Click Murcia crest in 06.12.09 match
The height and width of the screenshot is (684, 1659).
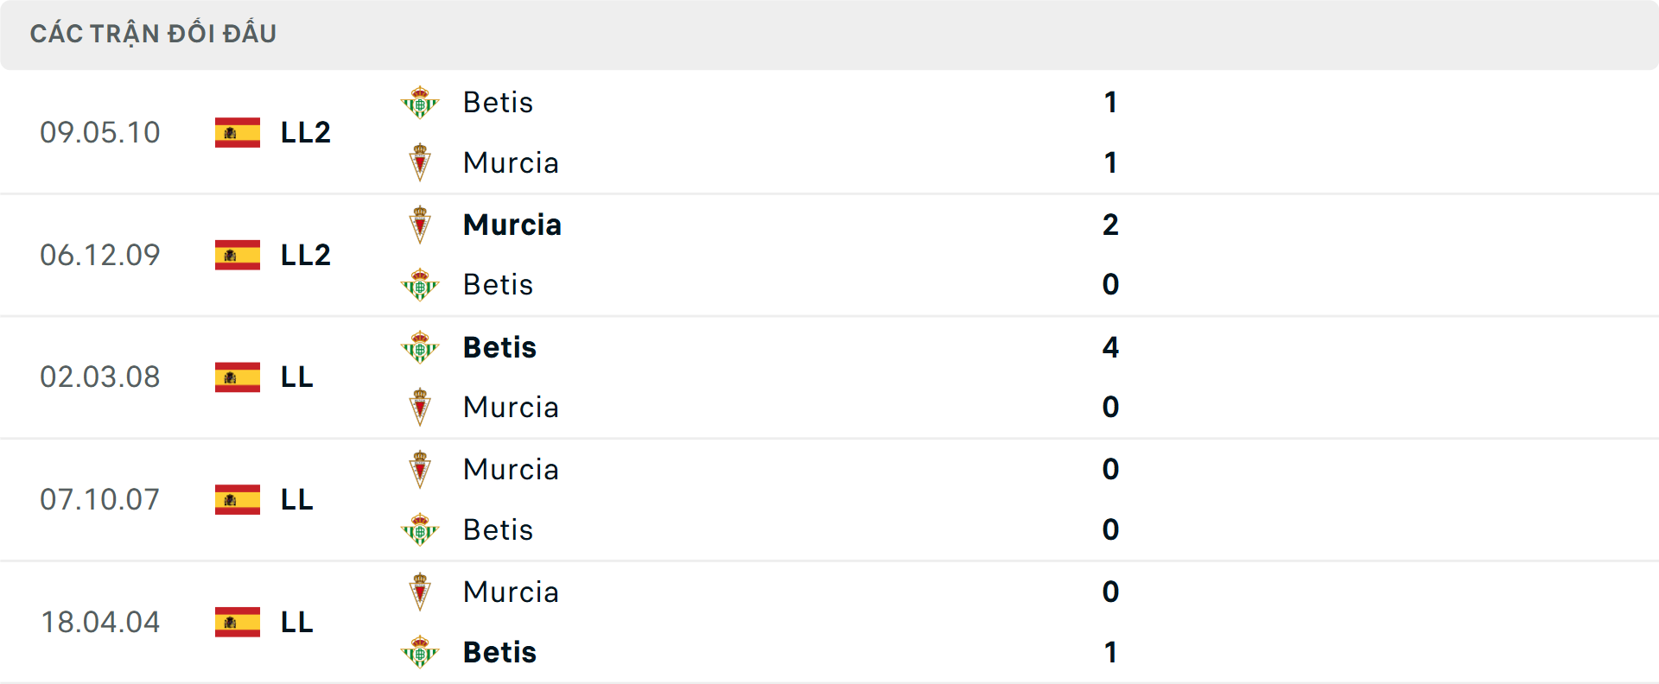(x=420, y=225)
